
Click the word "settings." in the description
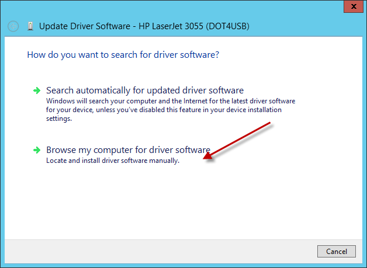pos(59,118)
